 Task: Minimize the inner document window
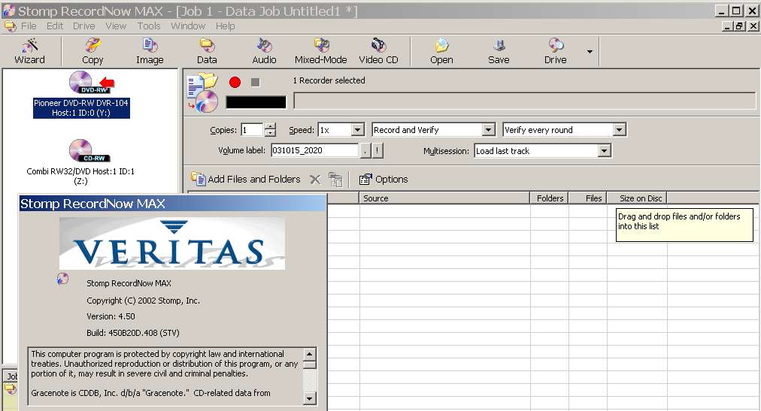(x=727, y=26)
